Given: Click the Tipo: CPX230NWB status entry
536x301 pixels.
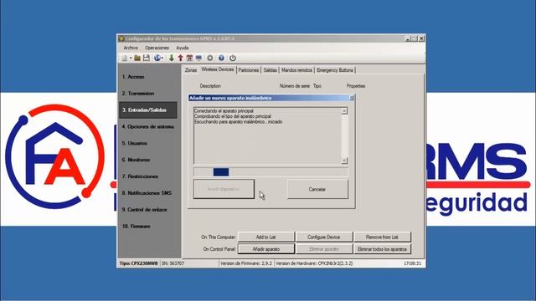Looking at the screenshot, I should 139,263.
